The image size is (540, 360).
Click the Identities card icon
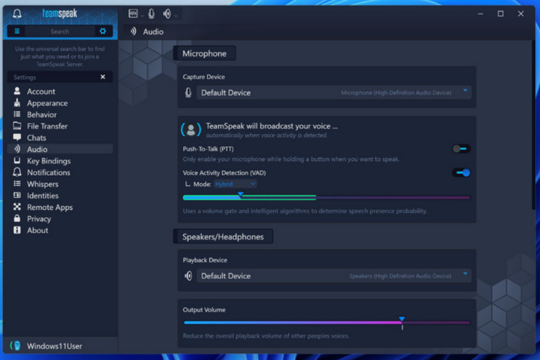[17, 195]
